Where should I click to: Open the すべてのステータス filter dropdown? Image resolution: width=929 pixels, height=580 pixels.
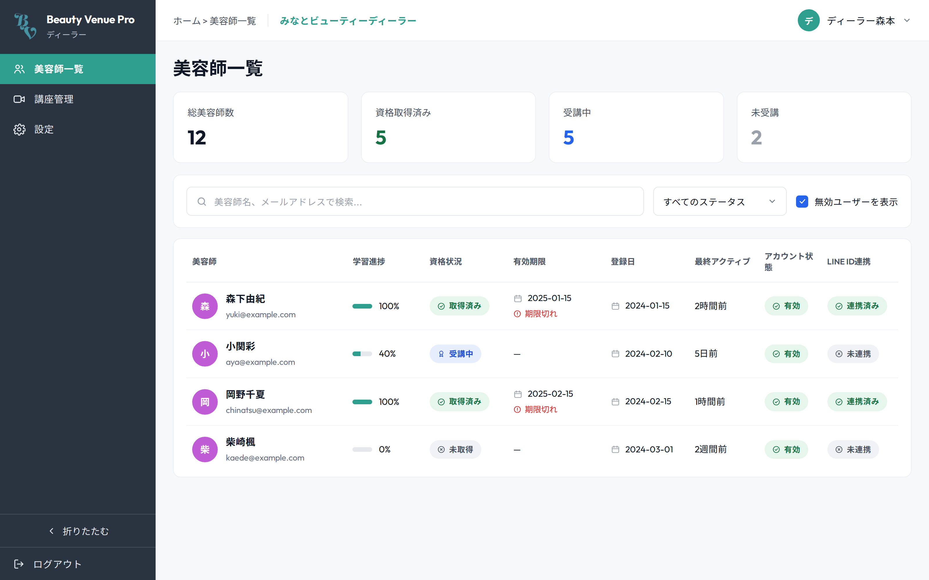720,201
